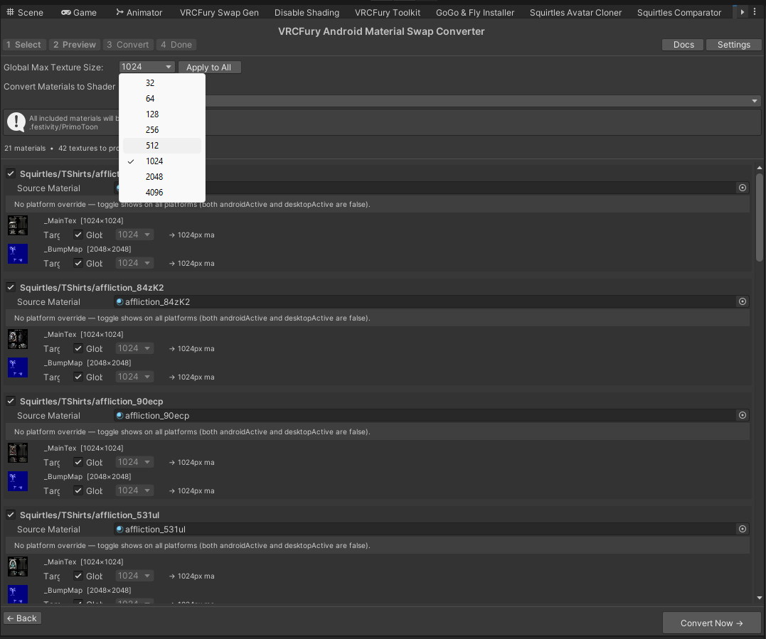This screenshot has width=766, height=639.
Task: Click the scrollbar down arrow
Action: pos(759,598)
